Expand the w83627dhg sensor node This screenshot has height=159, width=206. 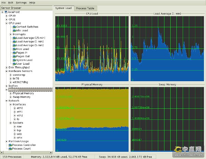(x=11, y=82)
